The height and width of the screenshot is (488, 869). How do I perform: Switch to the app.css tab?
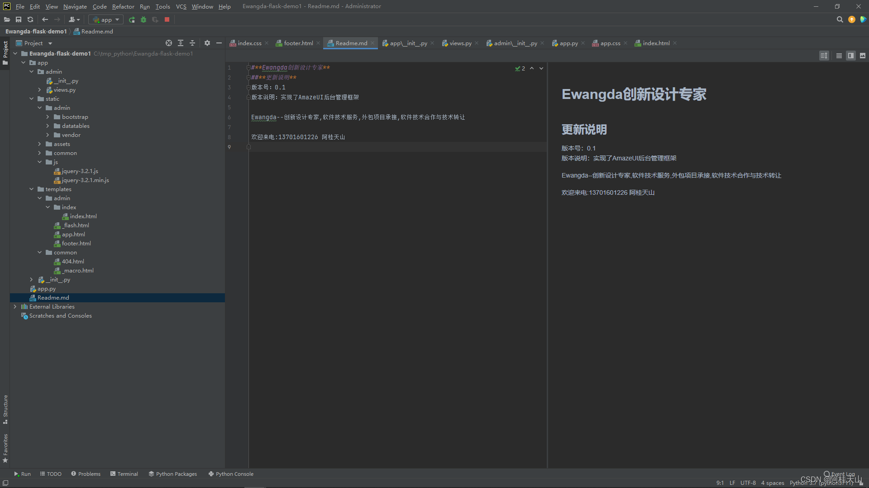pos(610,43)
